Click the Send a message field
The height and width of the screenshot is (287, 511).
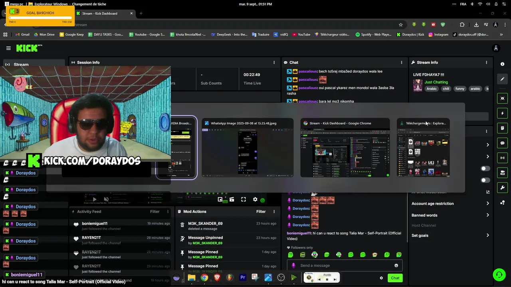(x=345, y=265)
